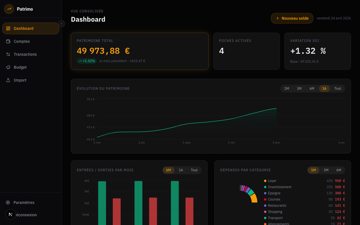Collapse the sidebar with the chevron button
The image size is (360, 225).
[62, 24]
